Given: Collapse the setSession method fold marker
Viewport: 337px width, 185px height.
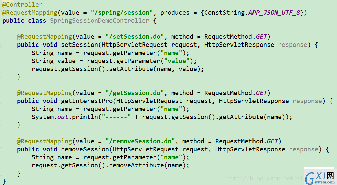Looking at the screenshot, I should [1, 45].
